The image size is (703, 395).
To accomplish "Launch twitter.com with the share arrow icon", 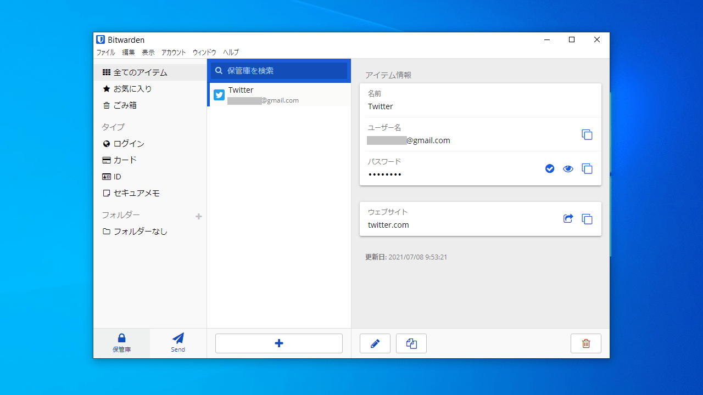I will 568,218.
